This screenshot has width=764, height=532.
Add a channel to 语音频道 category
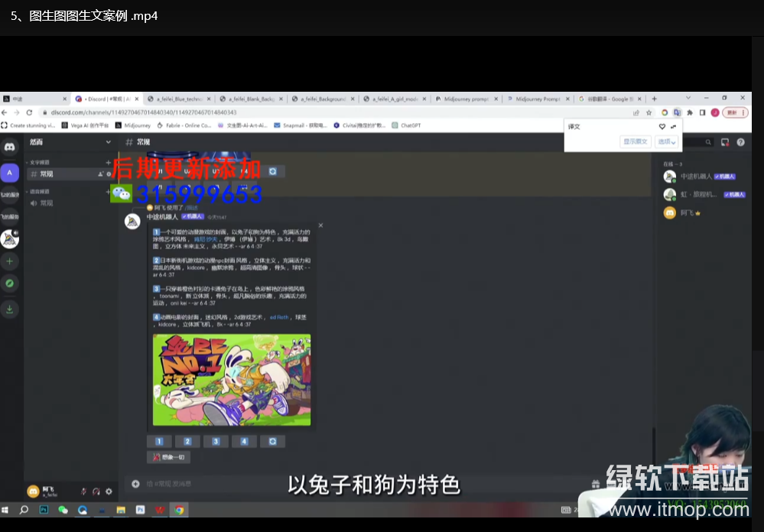(x=108, y=191)
